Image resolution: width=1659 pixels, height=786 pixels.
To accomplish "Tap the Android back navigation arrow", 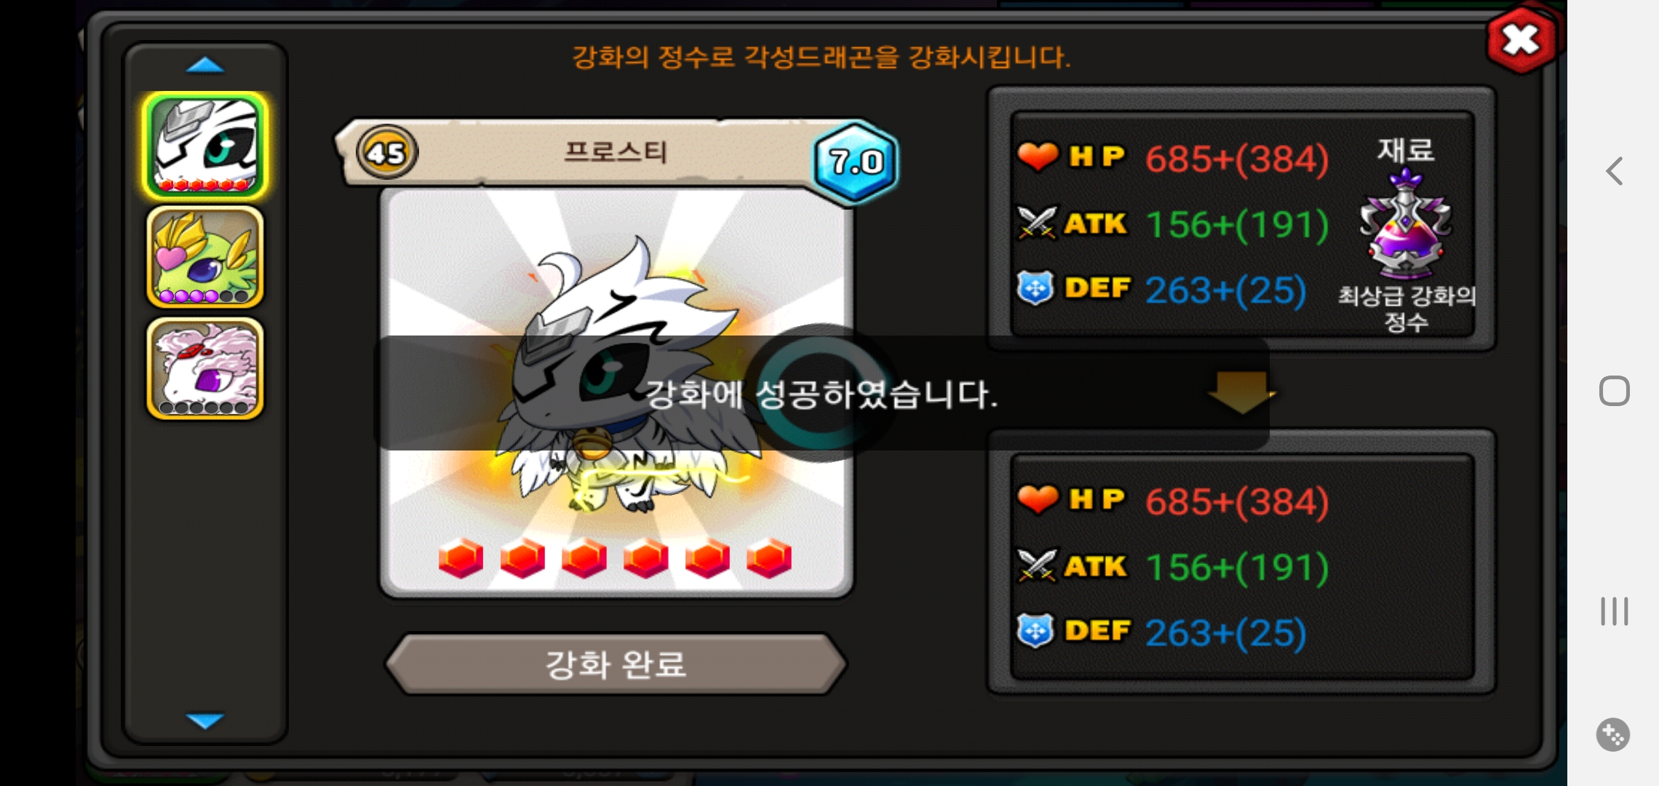I will coord(1614,171).
